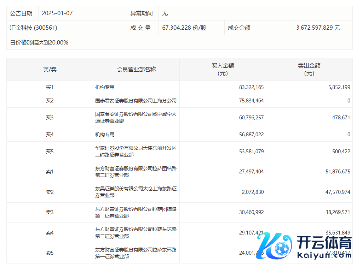
Task: Click the buy amount 83,322,165
Action: coord(251,87)
